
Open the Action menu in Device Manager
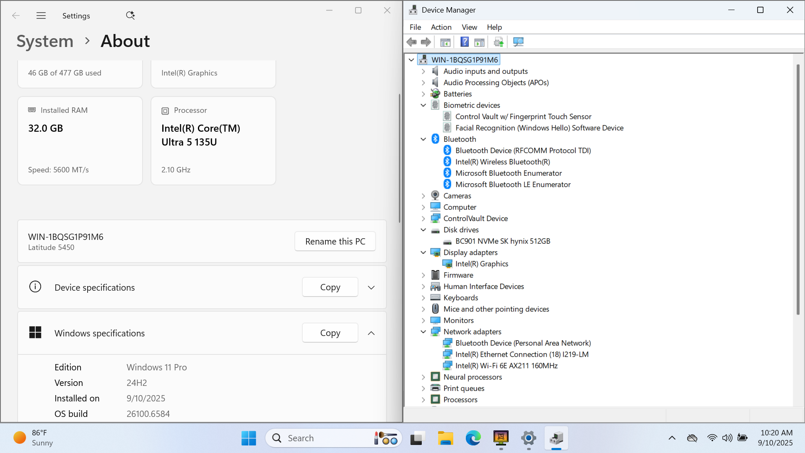tap(441, 27)
